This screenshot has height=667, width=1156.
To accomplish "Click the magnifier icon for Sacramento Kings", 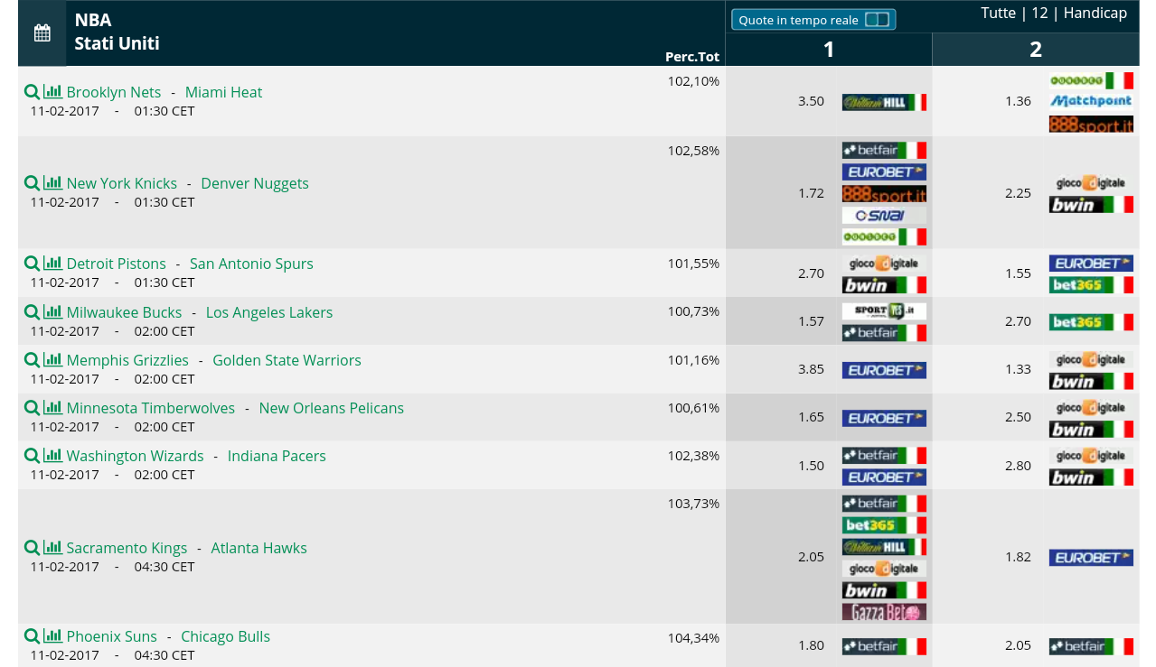I will coord(32,548).
